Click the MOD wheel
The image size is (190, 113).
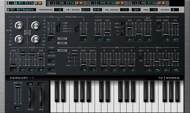tap(41, 97)
